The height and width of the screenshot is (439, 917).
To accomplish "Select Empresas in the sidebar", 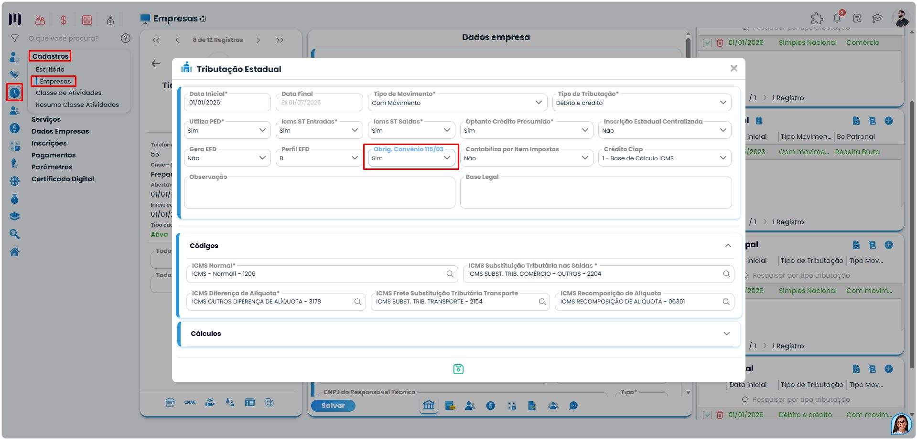I will (55, 81).
